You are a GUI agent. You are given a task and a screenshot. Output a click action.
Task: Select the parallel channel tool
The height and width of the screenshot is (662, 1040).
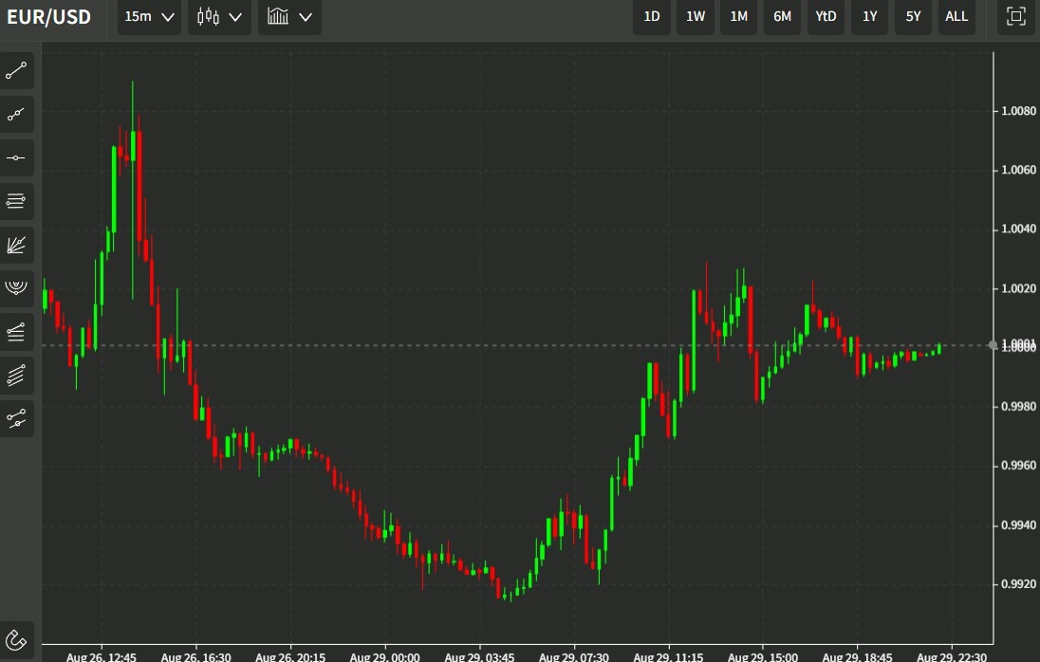point(16,375)
